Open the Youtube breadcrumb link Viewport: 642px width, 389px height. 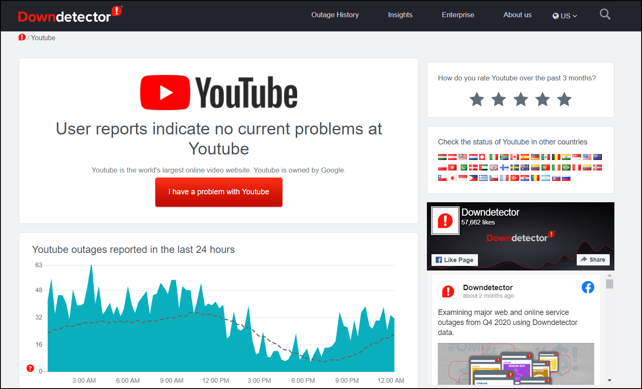(x=43, y=38)
